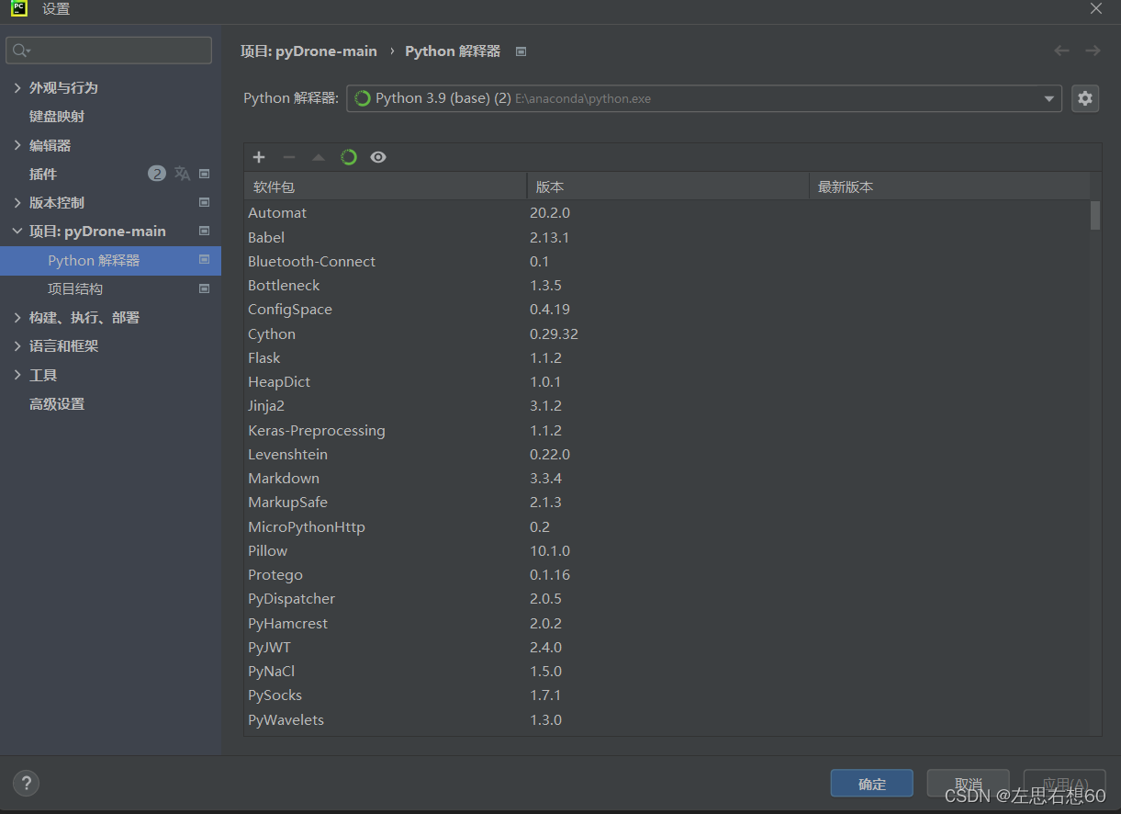Viewport: 1121px width, 814px height.
Task: Select the Markdown package row
Action: (x=667, y=478)
